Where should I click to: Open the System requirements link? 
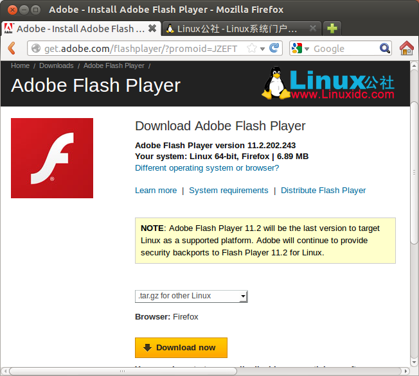229,191
